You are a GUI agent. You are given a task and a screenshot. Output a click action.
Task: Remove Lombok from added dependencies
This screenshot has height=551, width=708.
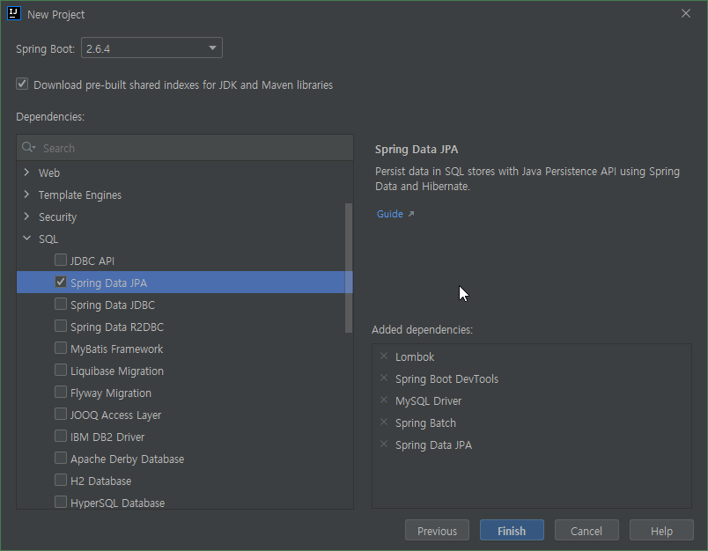tap(384, 356)
